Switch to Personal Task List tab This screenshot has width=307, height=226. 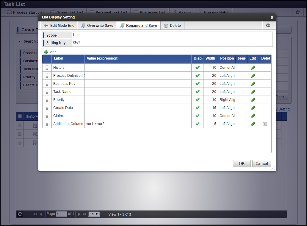click(x=109, y=12)
